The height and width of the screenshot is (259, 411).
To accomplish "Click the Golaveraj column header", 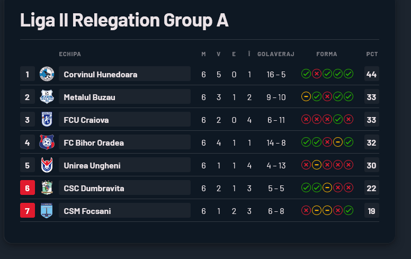I will tap(276, 54).
